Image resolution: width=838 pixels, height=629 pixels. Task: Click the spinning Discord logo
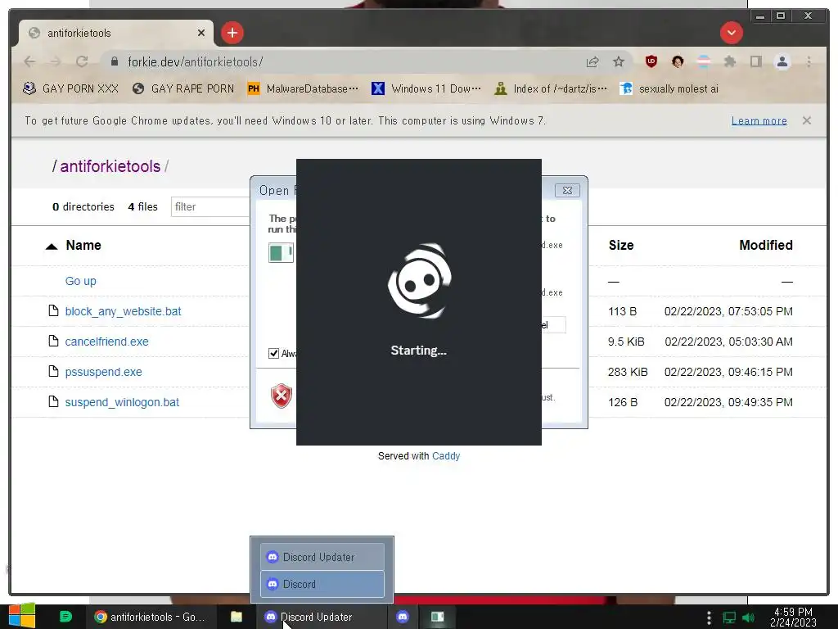tap(420, 281)
